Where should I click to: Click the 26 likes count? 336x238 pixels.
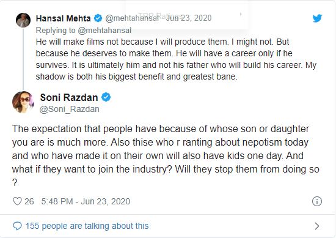click(29, 201)
